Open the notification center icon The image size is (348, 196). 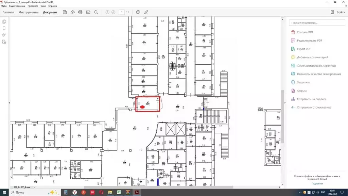(342, 192)
